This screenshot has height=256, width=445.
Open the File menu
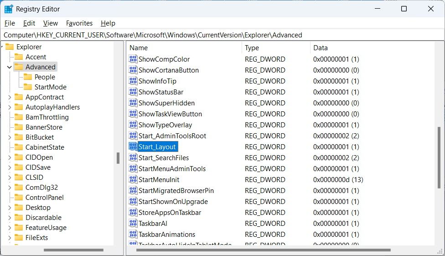click(10, 23)
